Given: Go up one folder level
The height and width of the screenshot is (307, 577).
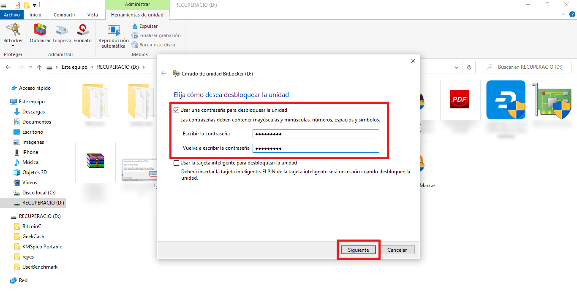Looking at the screenshot, I should coord(39,67).
